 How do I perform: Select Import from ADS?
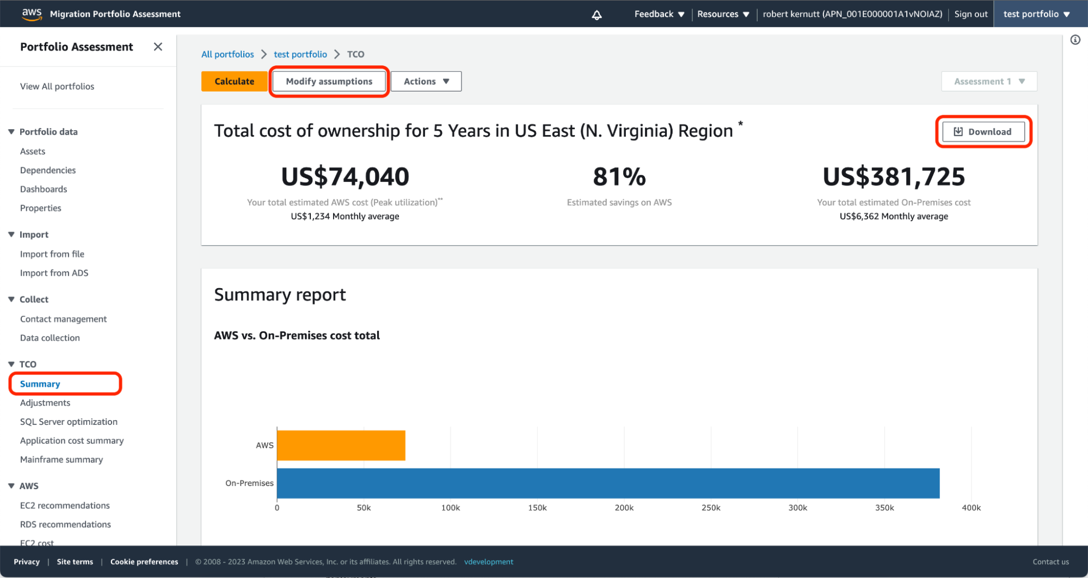pyautogui.click(x=54, y=273)
